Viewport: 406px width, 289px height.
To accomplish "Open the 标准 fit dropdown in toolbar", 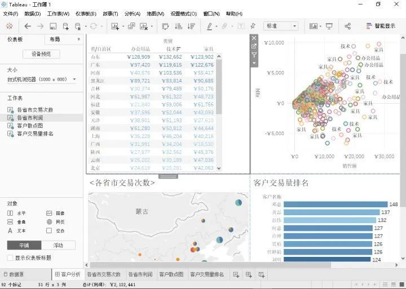I will [x=281, y=26].
